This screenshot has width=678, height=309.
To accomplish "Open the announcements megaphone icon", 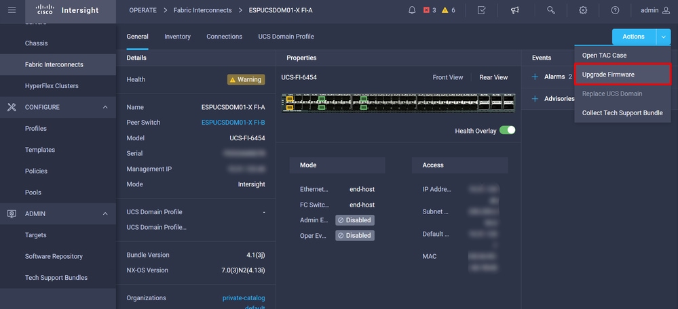I will coord(514,10).
